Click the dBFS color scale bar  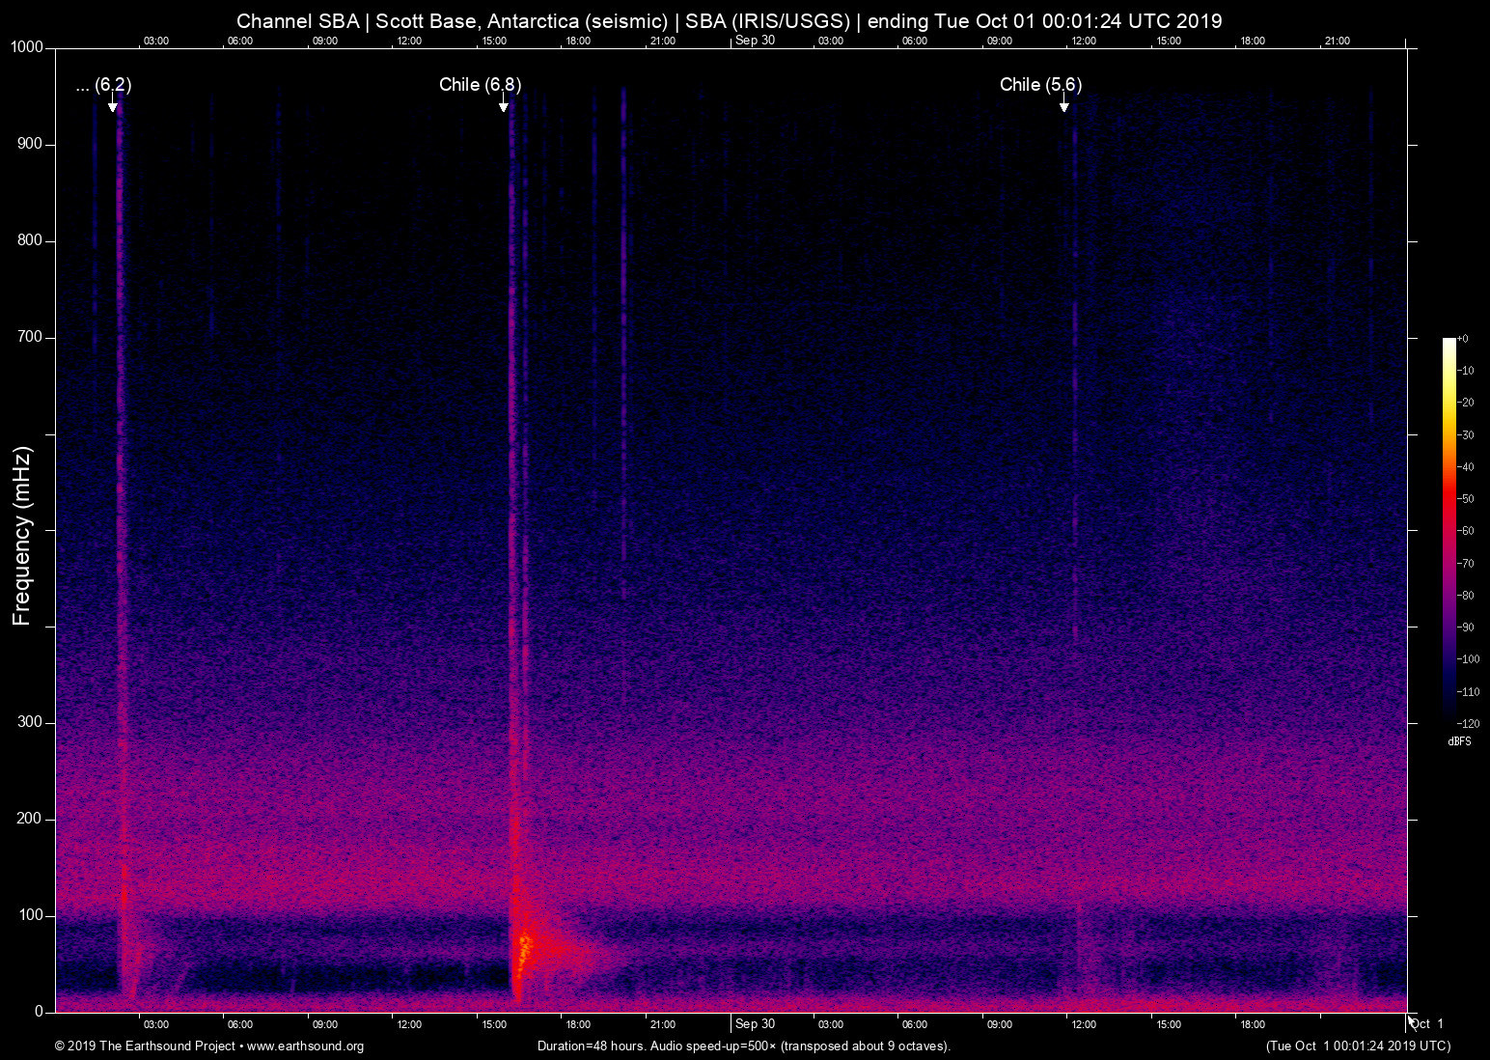coord(1449,529)
